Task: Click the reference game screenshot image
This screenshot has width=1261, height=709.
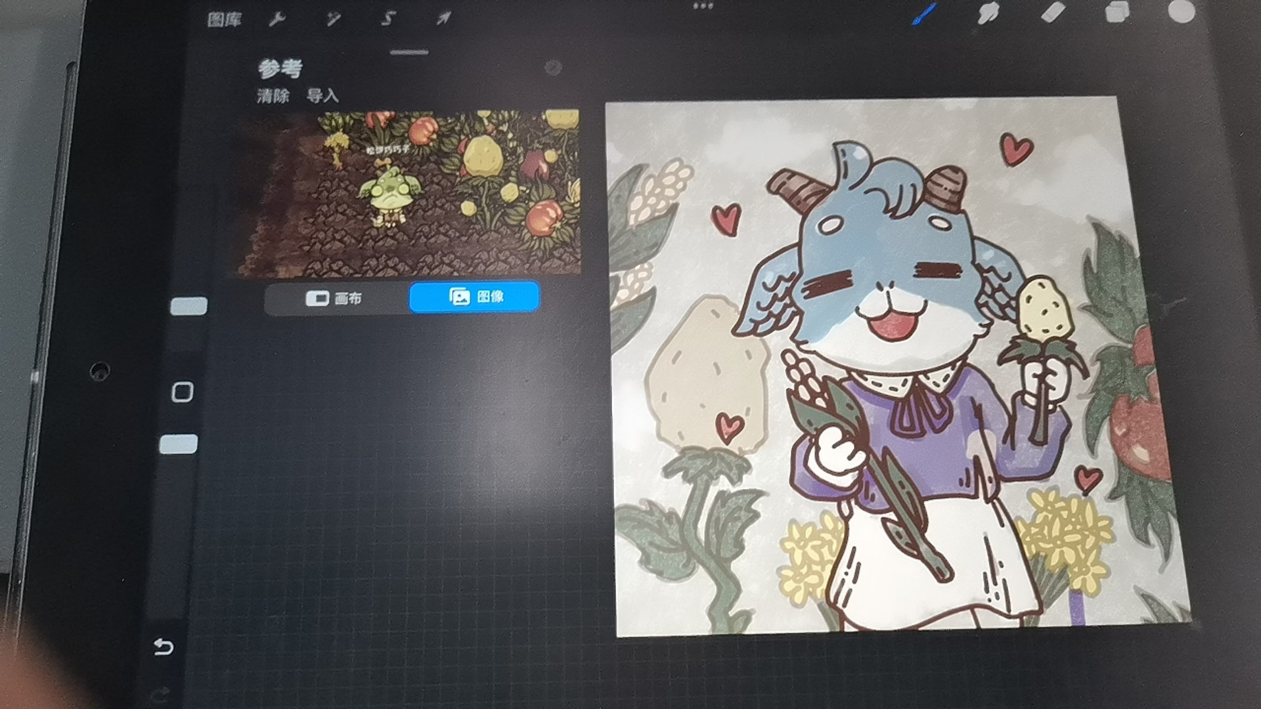Action: 409,193
